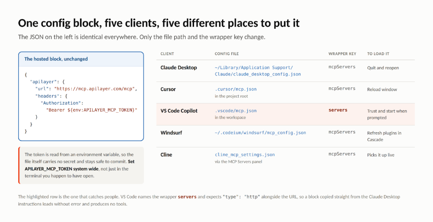Click the Bearer token string in the code
The height and width of the screenshot is (222, 433).
coord(92,110)
